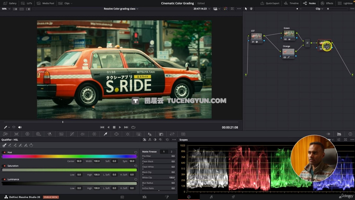355x200 pixels.
Task: Open the Gallery panel
Action: point(10,3)
